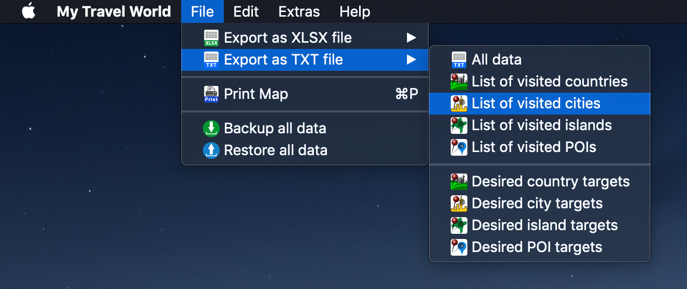Click the All data TXT icon
687x289 pixels.
(x=459, y=60)
